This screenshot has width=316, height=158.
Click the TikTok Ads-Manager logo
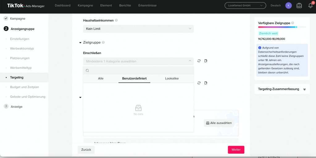(26, 6)
